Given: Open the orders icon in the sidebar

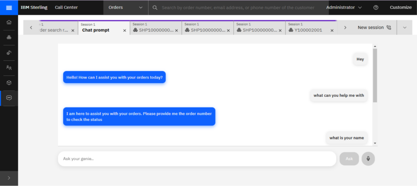Looking at the screenshot, I should click(x=9, y=37).
